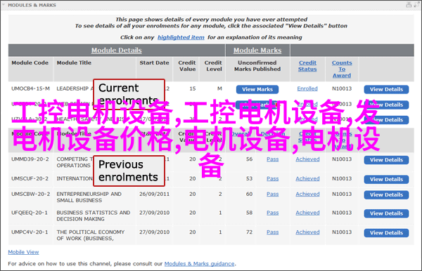
Task: Click the Pass decision for UMSCUF-20-2
Action: [x=272, y=178]
